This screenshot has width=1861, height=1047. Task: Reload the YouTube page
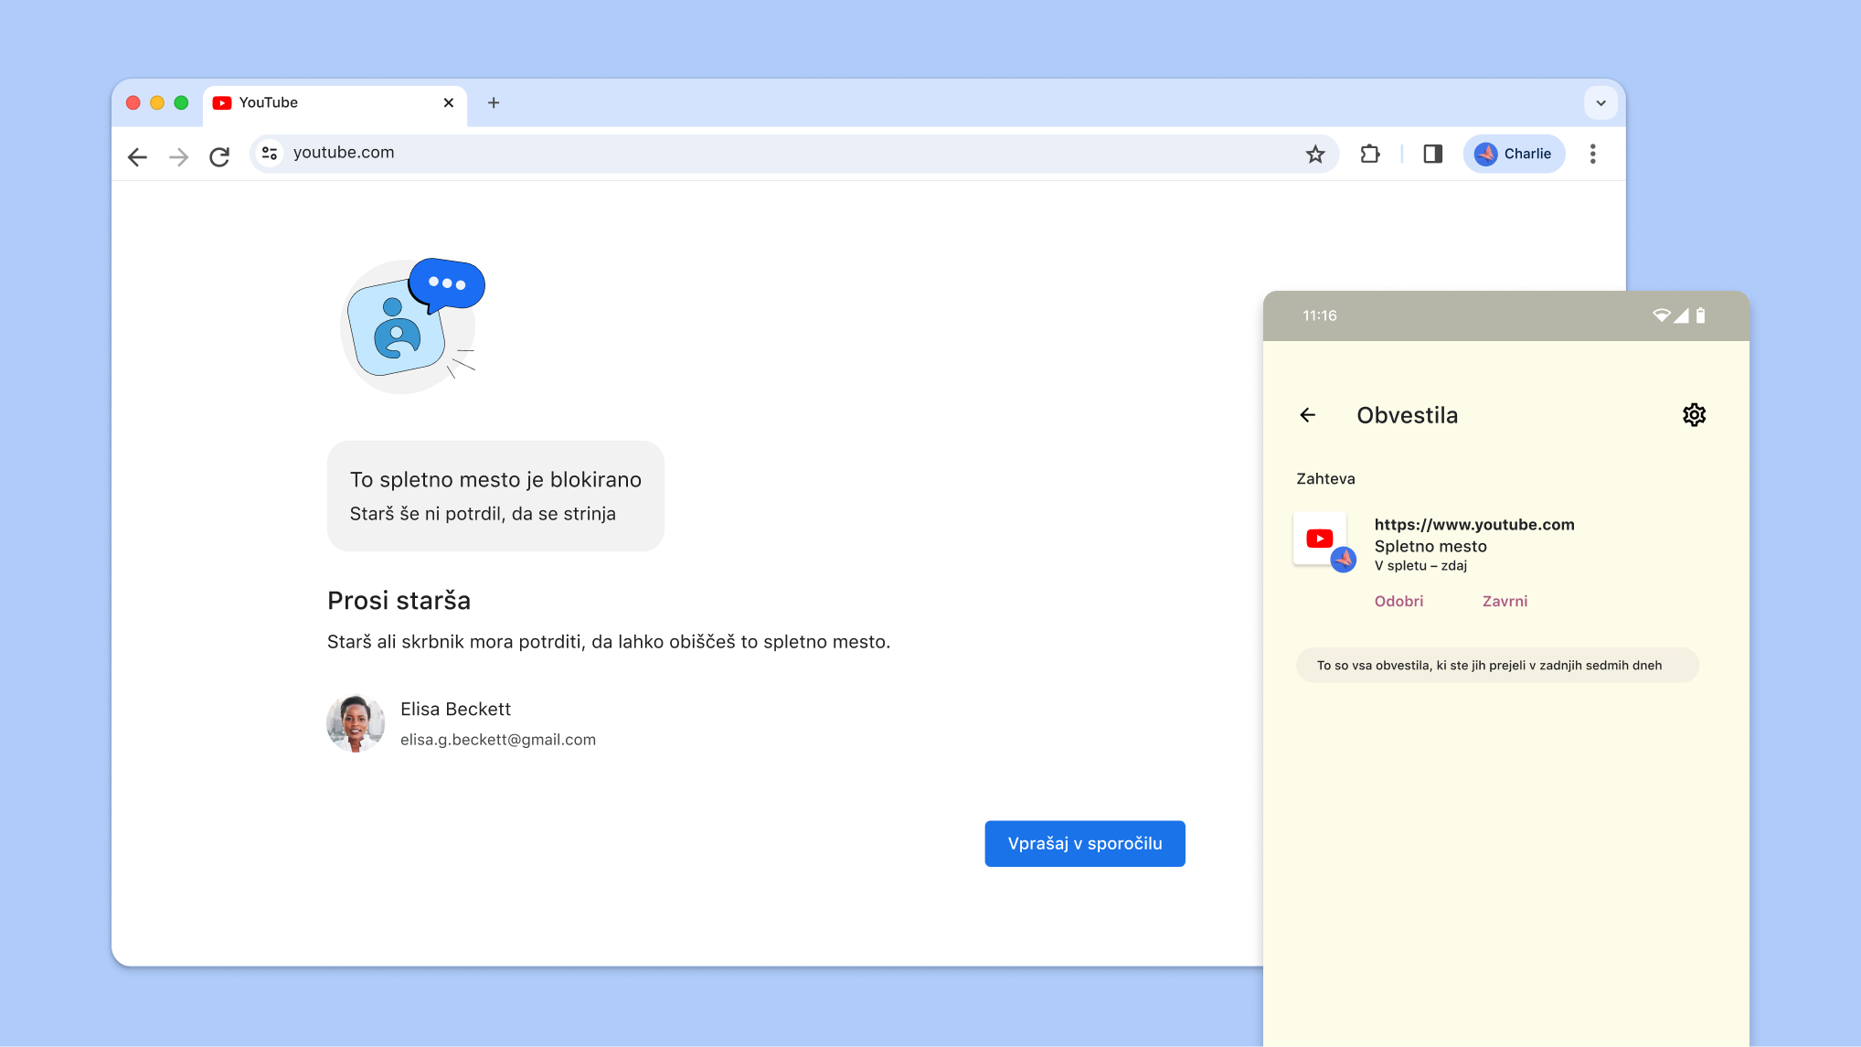(x=219, y=157)
